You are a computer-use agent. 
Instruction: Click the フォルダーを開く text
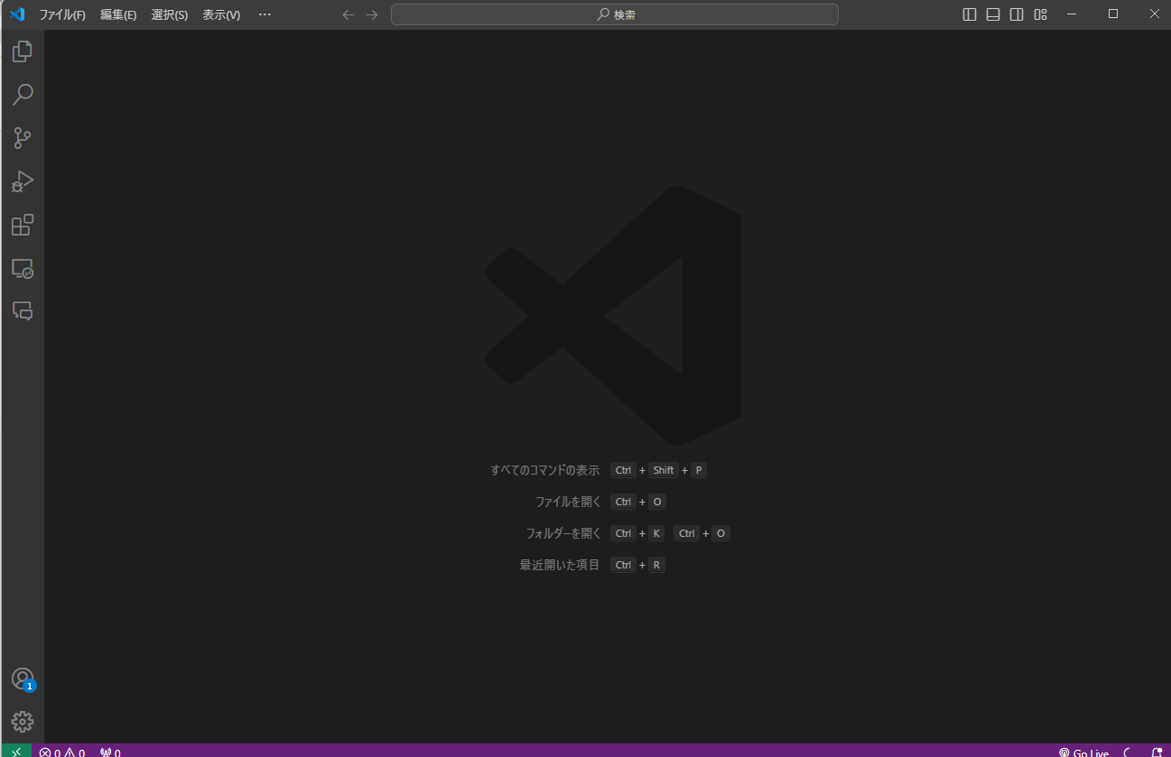pyautogui.click(x=563, y=533)
